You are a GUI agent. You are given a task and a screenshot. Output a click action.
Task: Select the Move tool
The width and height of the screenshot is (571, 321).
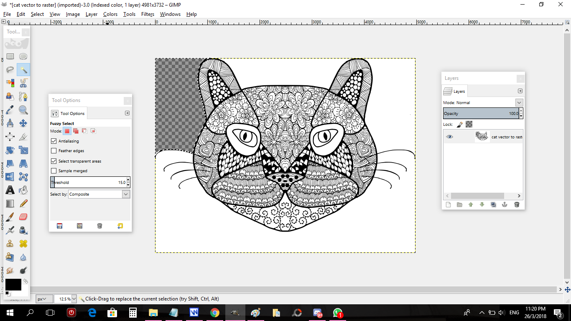[23, 123]
